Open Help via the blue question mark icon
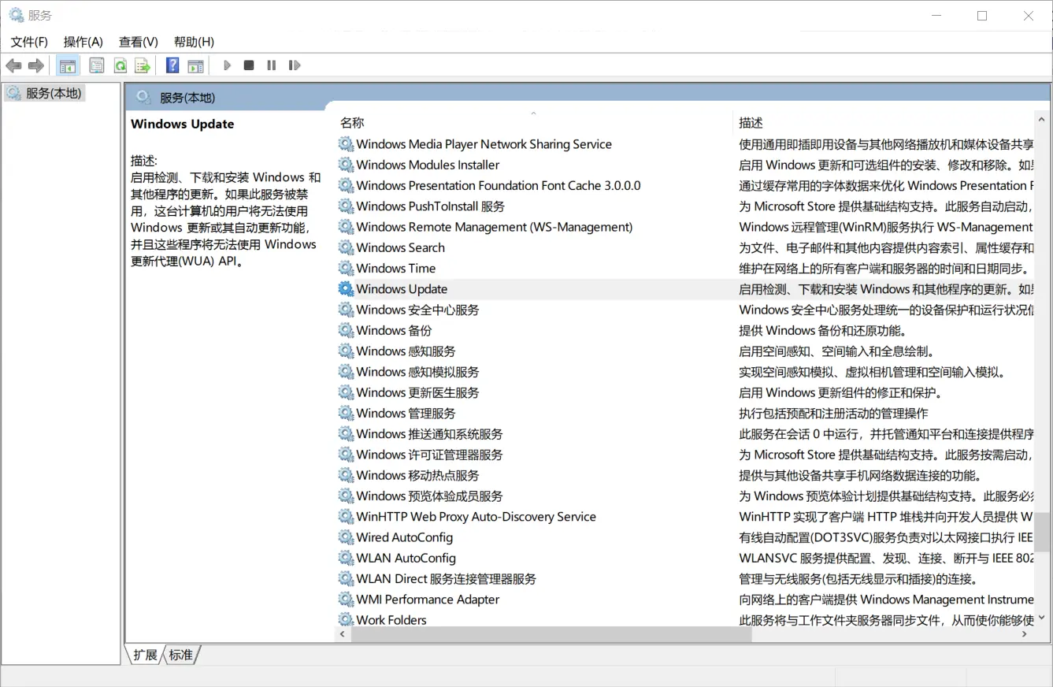 (x=172, y=65)
